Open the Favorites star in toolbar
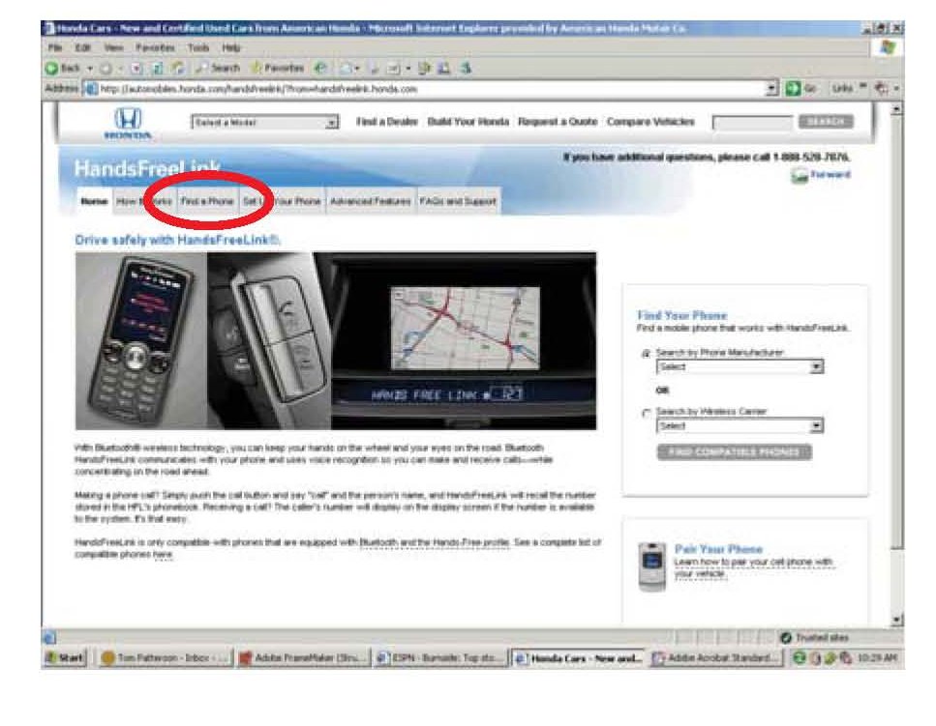The width and height of the screenshot is (936, 726). [258, 68]
